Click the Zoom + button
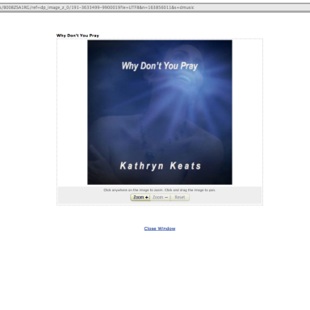This screenshot has width=310, height=310. point(140,197)
